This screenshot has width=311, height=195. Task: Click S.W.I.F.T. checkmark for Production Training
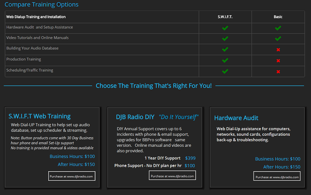(225, 60)
